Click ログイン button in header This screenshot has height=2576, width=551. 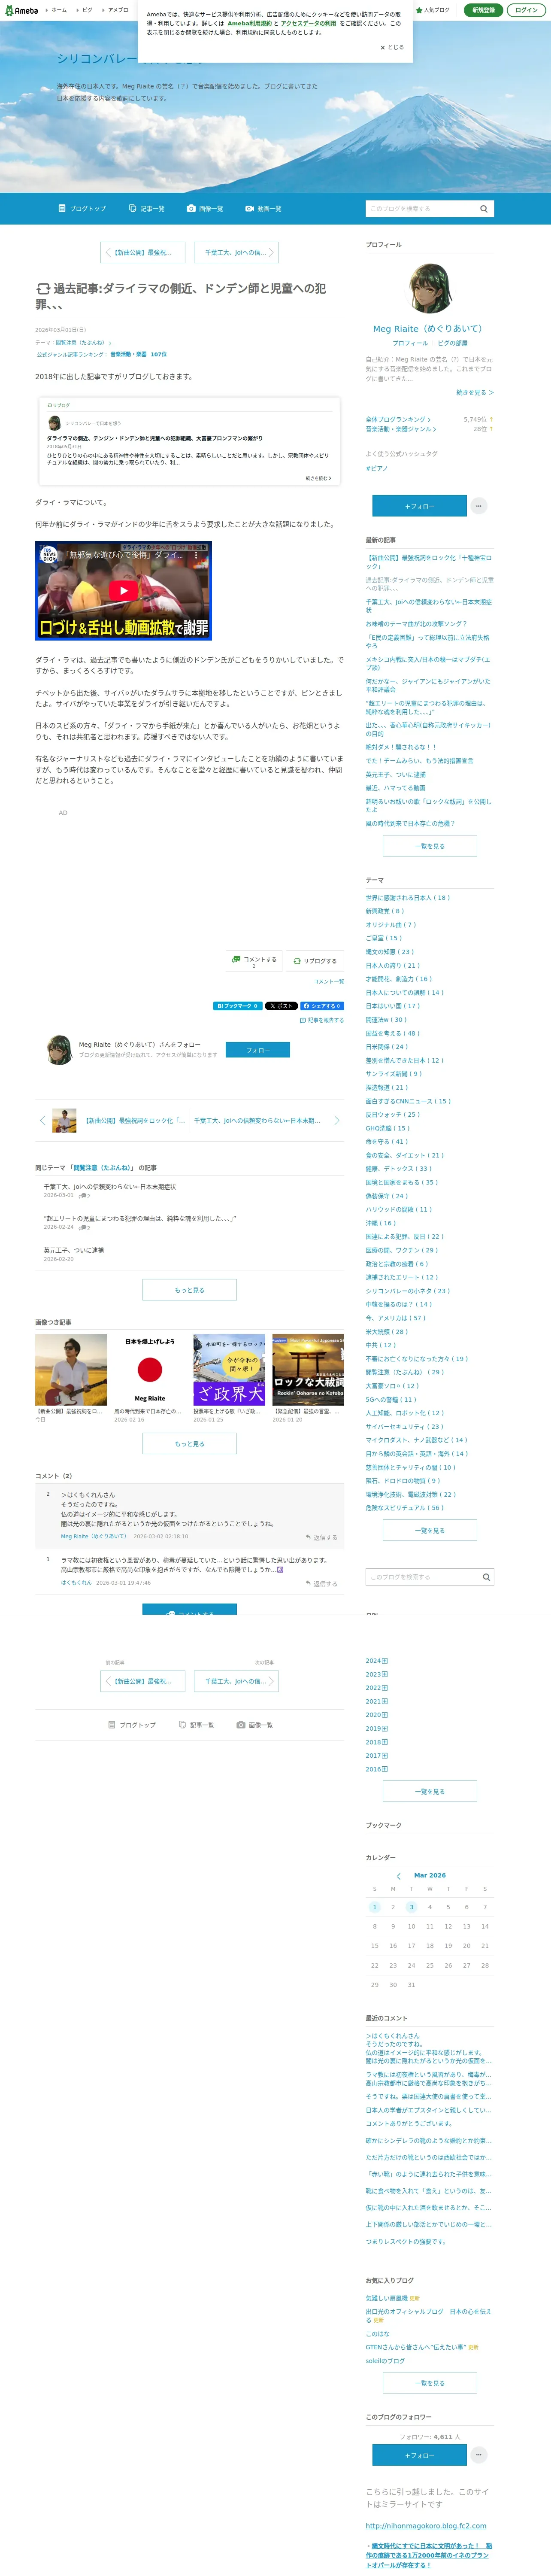(526, 10)
